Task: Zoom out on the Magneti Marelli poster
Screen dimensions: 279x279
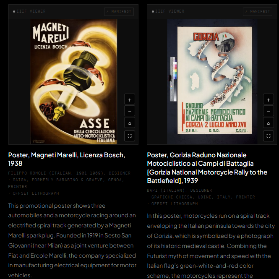Action: click(130, 112)
